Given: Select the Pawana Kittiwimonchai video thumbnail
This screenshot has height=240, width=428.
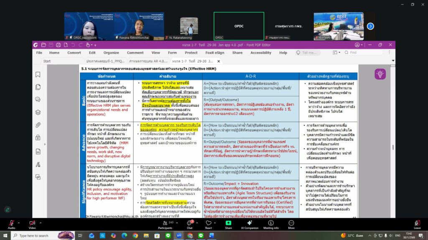Looking at the screenshot, I should tap(139, 26).
